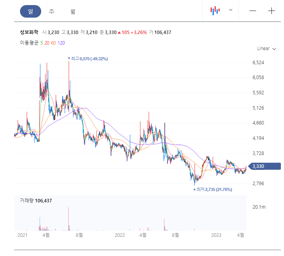Click the closing price 종 3,330

click(x=108, y=32)
